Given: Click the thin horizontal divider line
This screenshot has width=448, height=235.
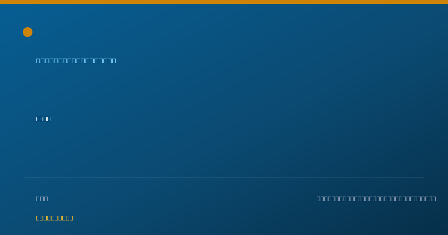Looking at the screenshot, I should tap(224, 178).
